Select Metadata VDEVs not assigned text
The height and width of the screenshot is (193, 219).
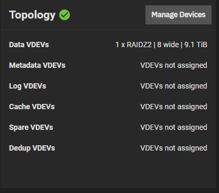[174, 65]
